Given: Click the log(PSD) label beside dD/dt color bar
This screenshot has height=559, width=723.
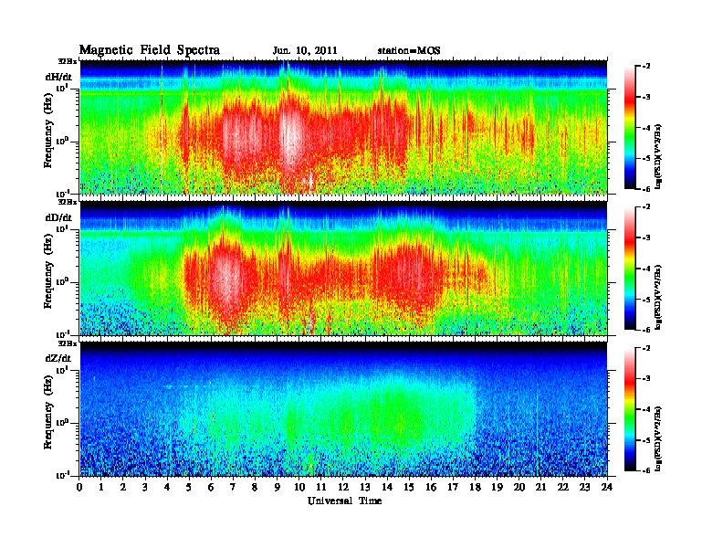Looking at the screenshot, I should pos(659,298).
